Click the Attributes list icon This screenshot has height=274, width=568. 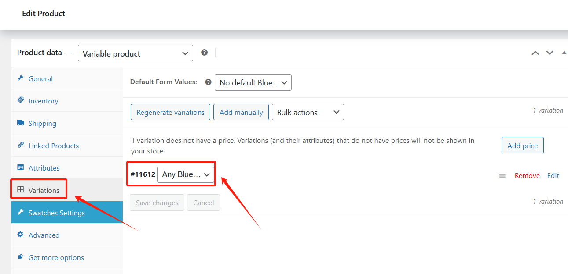click(20, 167)
